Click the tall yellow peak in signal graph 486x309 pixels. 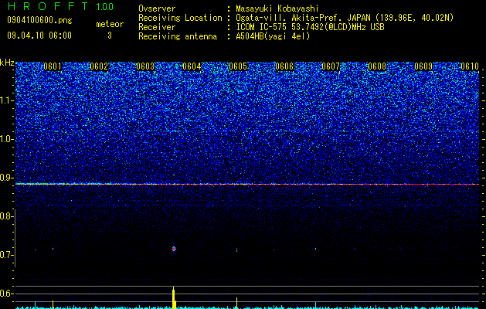[x=174, y=297]
